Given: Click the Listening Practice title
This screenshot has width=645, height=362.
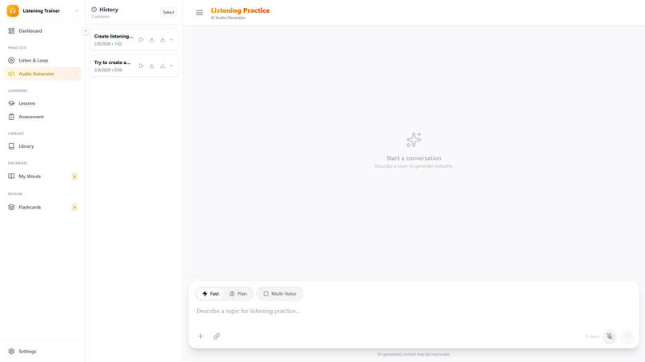Looking at the screenshot, I should click(x=240, y=10).
